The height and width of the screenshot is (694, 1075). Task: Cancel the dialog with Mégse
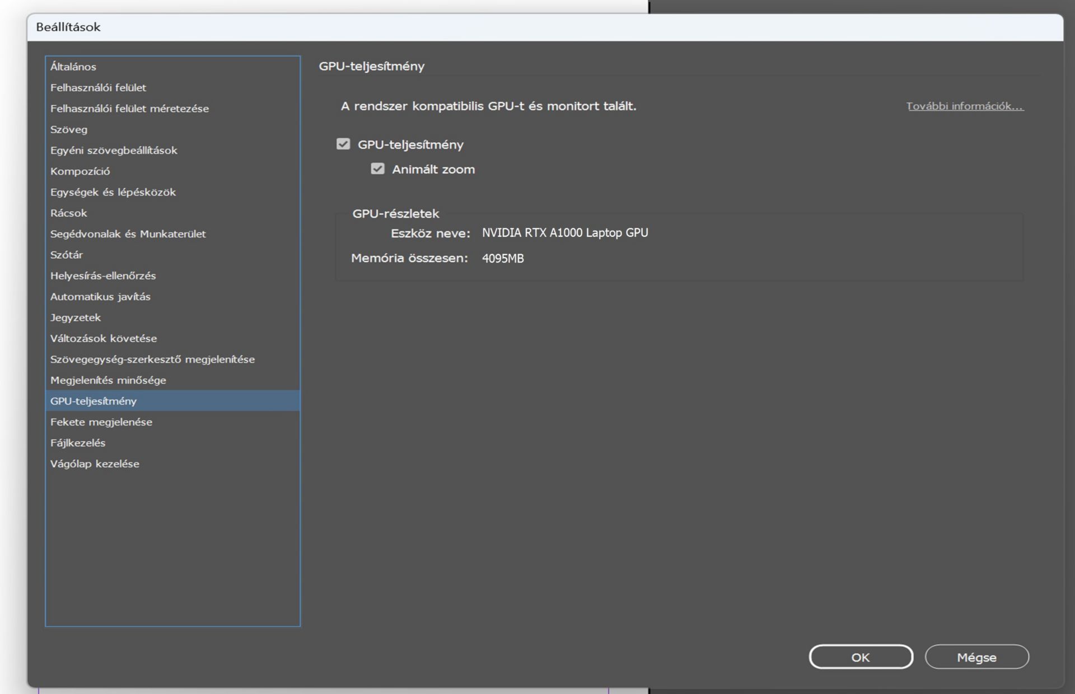click(976, 657)
